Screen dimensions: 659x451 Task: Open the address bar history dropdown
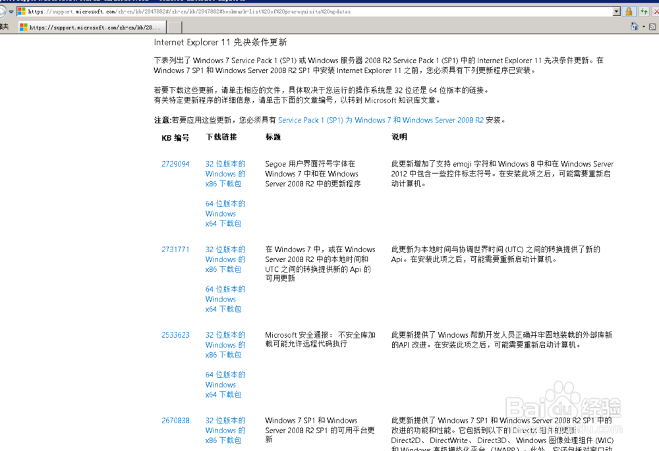617,12
